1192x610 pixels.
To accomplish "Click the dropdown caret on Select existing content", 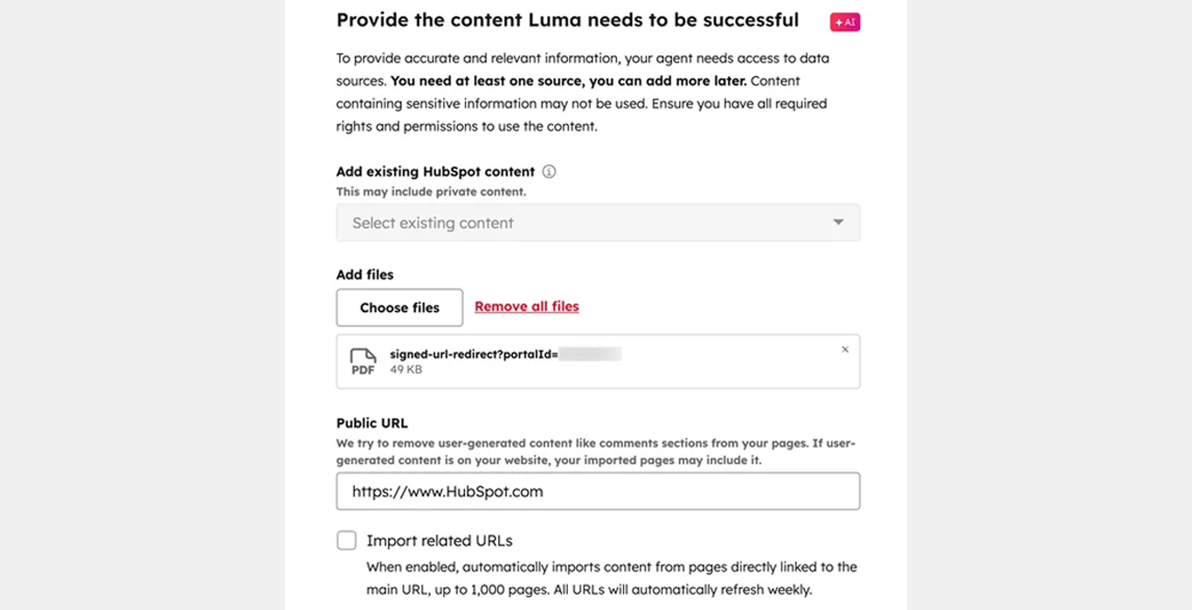I will point(837,223).
